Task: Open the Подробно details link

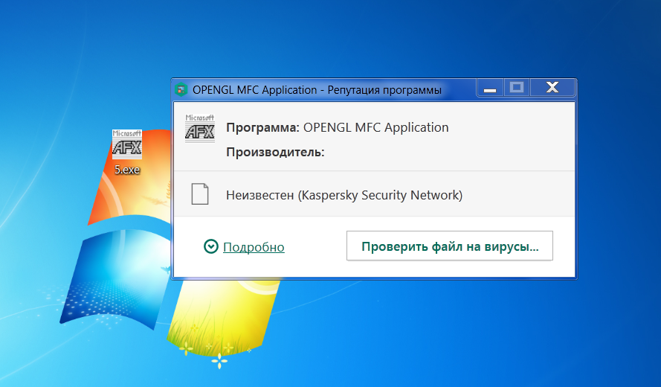Action: pos(254,247)
